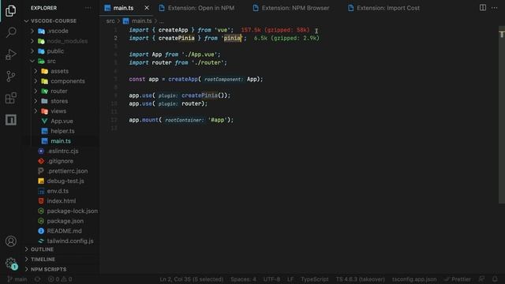Split the editor to the right
This screenshot has width=505, height=284.
coord(482,8)
